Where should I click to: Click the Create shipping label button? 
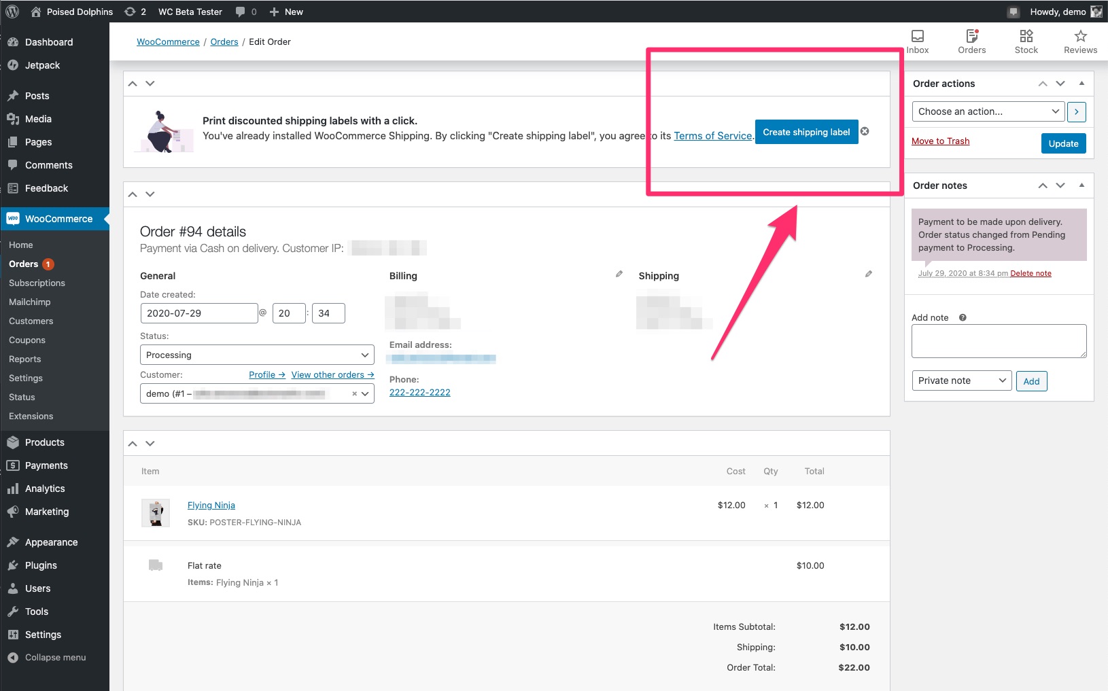[806, 132]
